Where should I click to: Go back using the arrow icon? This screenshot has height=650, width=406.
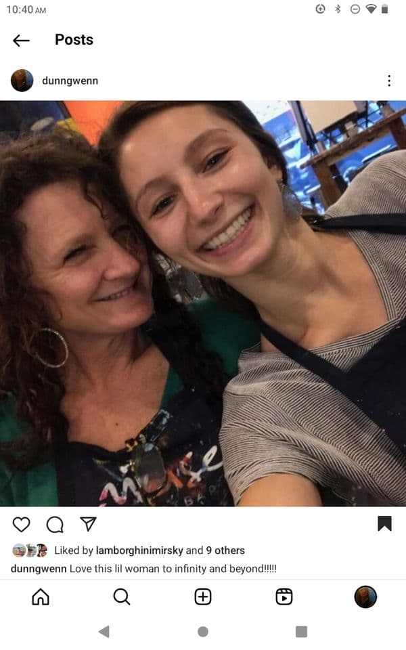click(21, 40)
